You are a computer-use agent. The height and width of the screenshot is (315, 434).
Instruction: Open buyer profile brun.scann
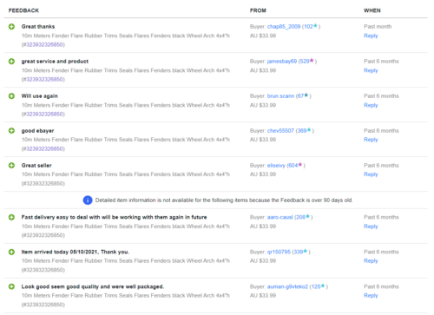[x=280, y=96]
